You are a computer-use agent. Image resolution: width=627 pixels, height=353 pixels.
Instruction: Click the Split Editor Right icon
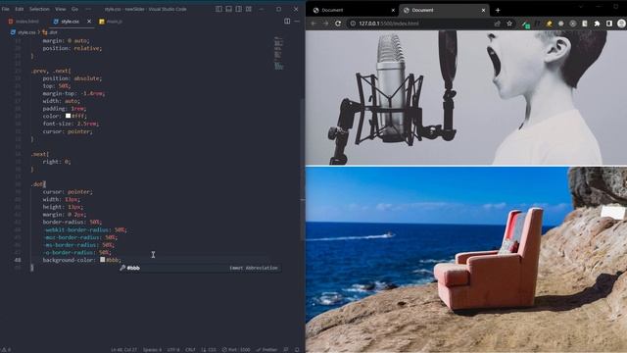[287, 22]
